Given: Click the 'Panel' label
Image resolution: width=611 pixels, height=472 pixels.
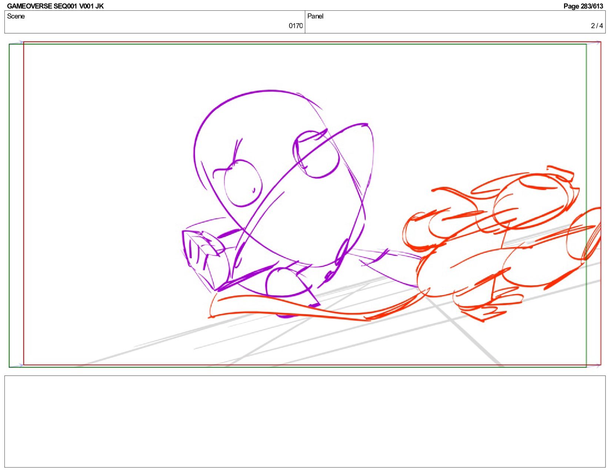Looking at the screenshot, I should (x=315, y=16).
